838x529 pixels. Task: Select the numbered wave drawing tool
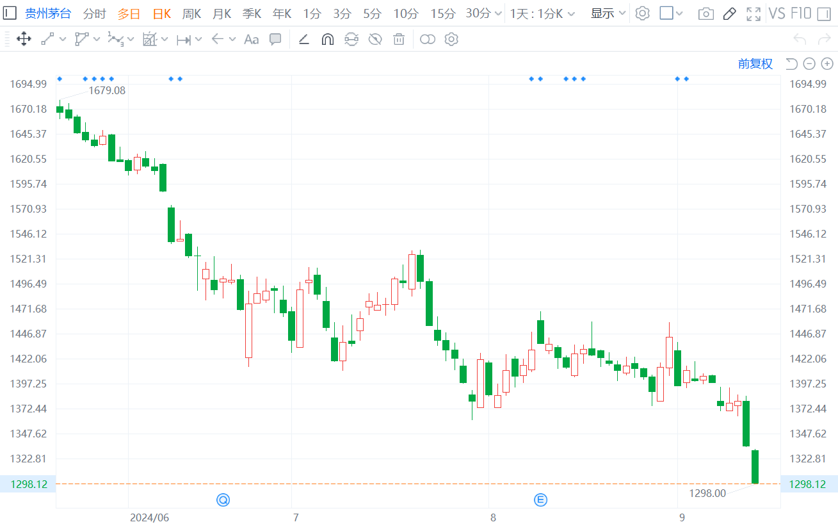tap(115, 40)
